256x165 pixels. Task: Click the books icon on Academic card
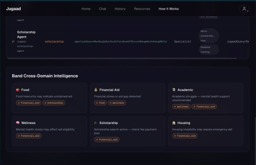pyautogui.click(x=174, y=90)
